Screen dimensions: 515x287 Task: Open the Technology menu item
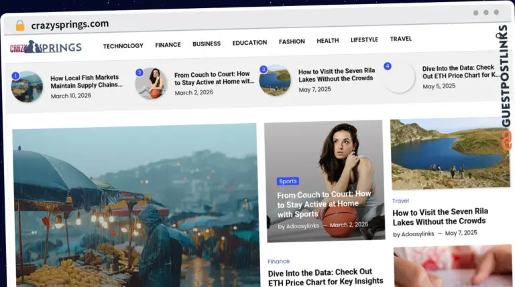(123, 45)
